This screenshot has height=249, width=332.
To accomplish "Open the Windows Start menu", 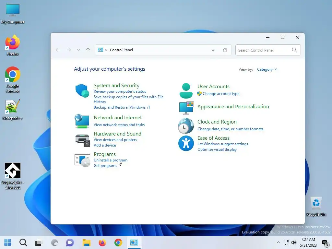I will (x=8, y=243).
